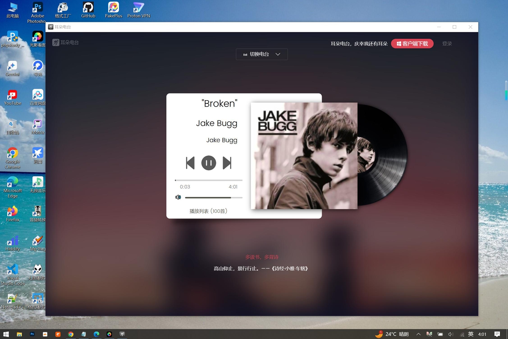This screenshot has width=508, height=339.
Task: Select the 格式工厂 desktop shortcut
Action: tap(63, 10)
